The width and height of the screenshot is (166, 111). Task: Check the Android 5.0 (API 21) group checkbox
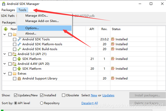click(10, 54)
